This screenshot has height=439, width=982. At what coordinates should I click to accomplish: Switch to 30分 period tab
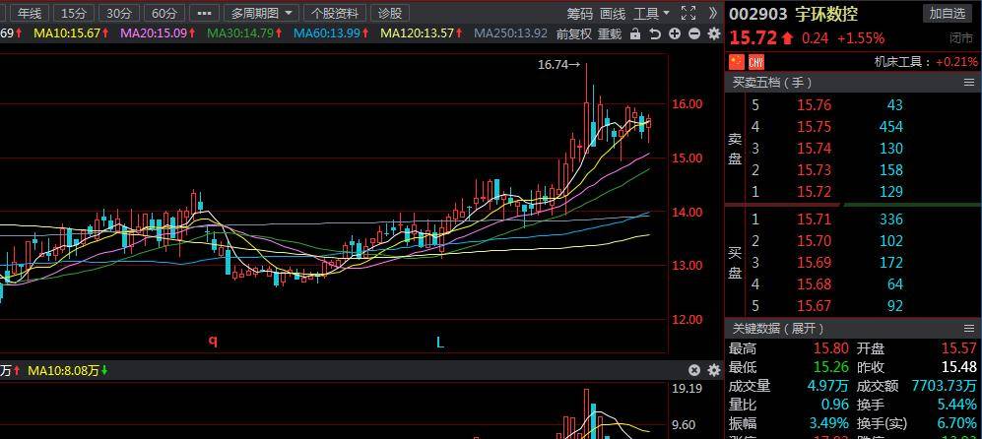(119, 13)
